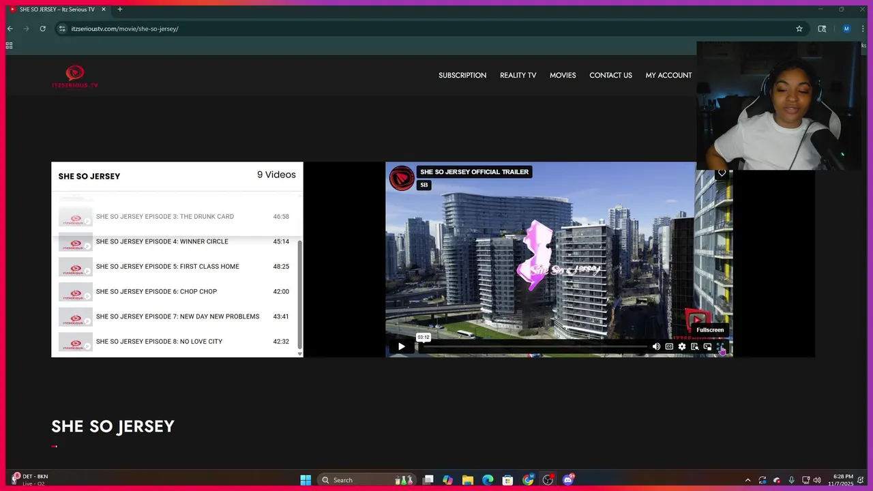
Task: Open the clock showing 6:28 PM
Action: point(843,480)
